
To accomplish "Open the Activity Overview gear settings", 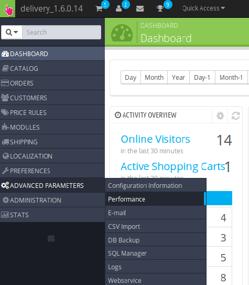I will click(x=220, y=116).
